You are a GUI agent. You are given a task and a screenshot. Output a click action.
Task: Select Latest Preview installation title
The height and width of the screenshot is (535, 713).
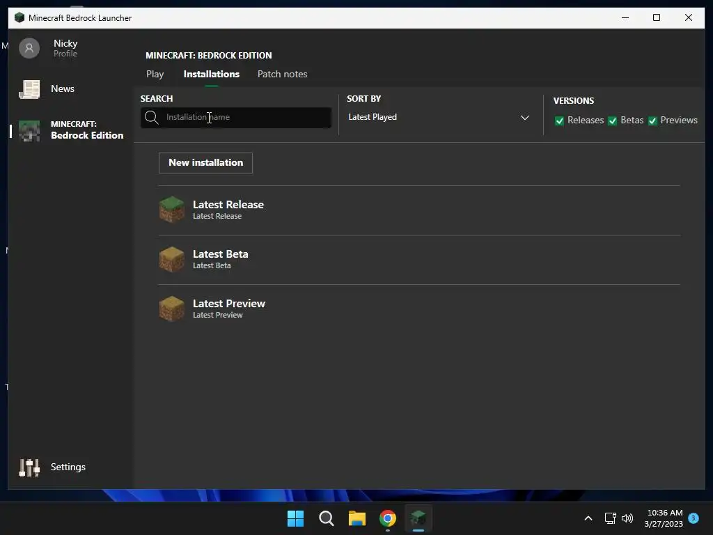228,304
